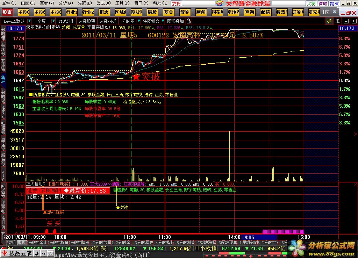
Task: Click the 商城 button in title bar
Action: [x=323, y=3]
